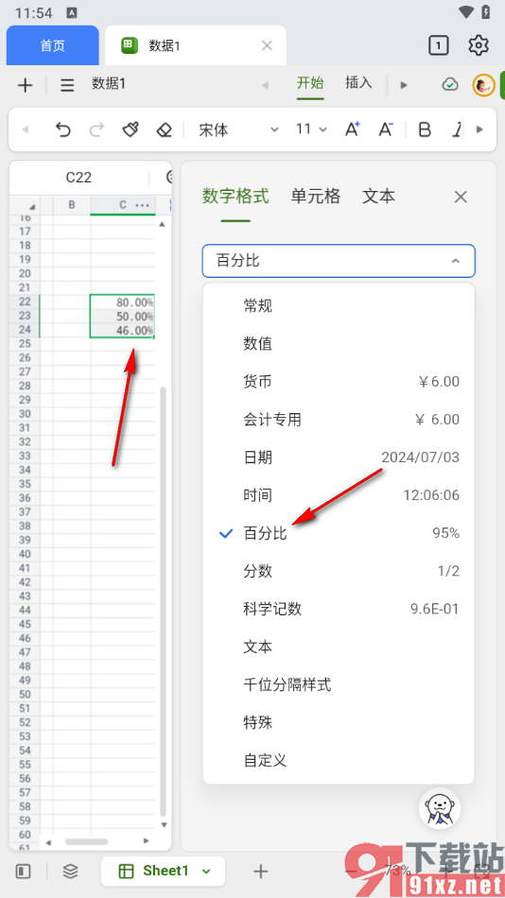
Task: Tap the plus icon to create new
Action: (25, 85)
